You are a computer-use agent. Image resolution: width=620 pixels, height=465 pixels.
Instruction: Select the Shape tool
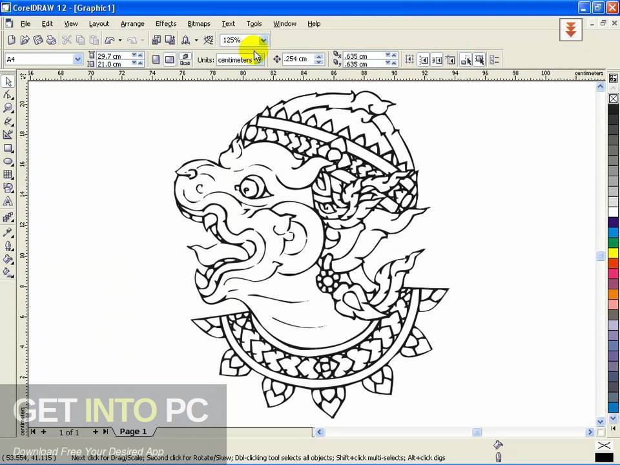pos(8,95)
